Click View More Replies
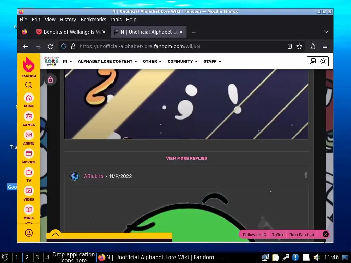The width and height of the screenshot is (351, 263). (186, 158)
